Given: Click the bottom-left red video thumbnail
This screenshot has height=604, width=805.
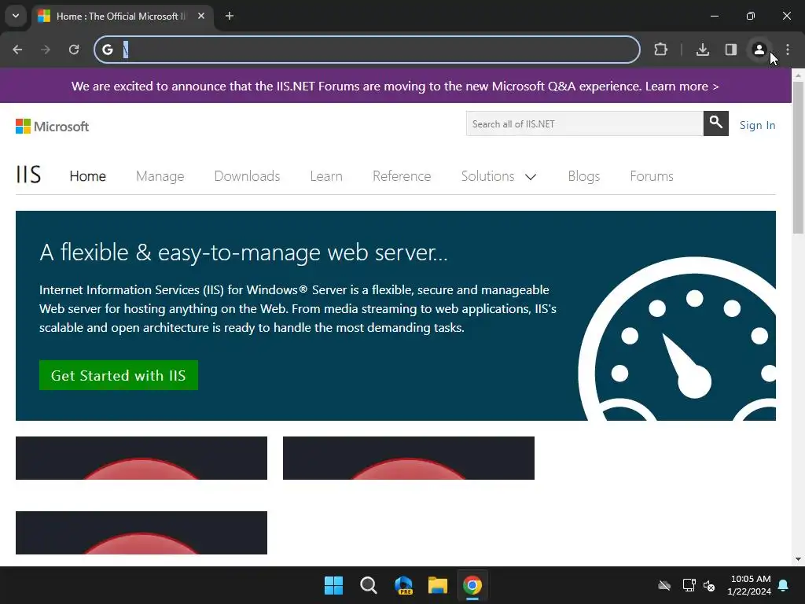Looking at the screenshot, I should (x=142, y=532).
